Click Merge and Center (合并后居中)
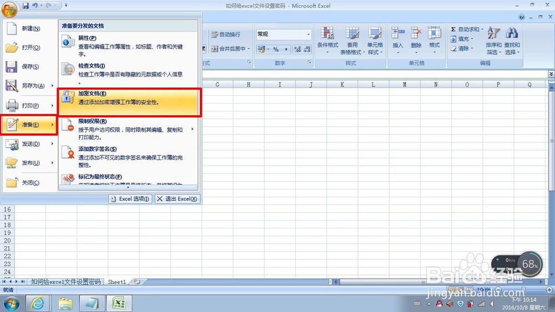The image size is (555, 312). 228,49
